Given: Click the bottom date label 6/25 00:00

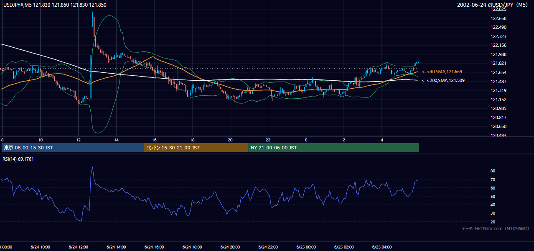Looking at the screenshot, I should tap(306, 247).
